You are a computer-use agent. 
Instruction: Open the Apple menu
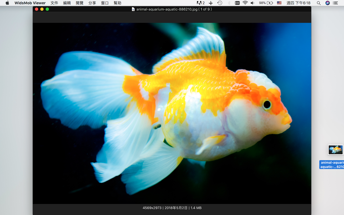[x=7, y=3]
